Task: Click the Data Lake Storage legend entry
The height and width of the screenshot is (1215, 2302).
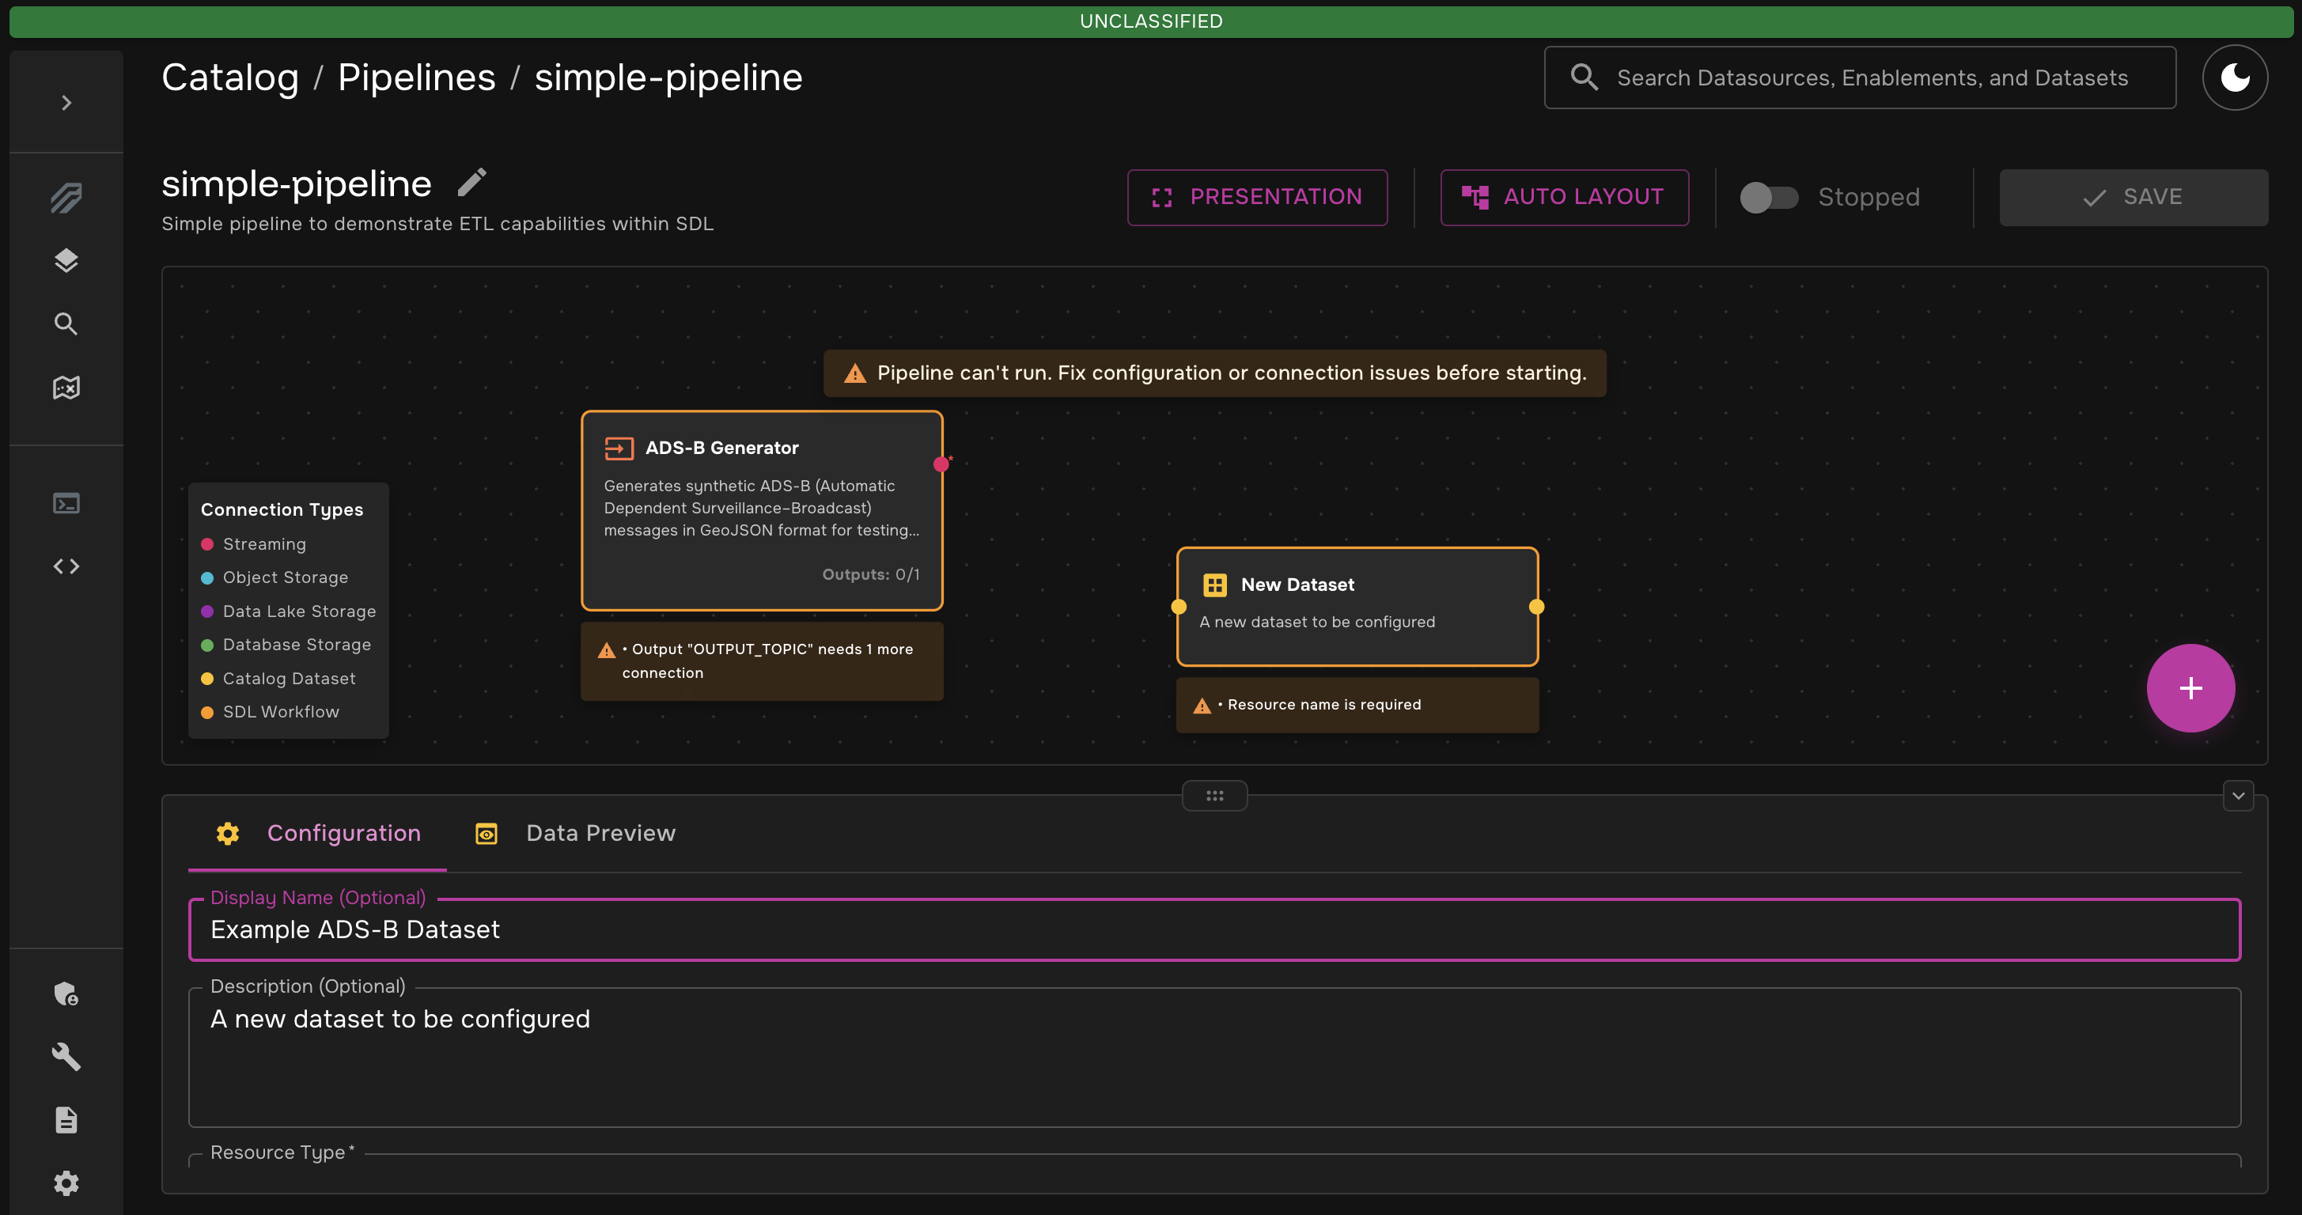Action: (x=289, y=611)
